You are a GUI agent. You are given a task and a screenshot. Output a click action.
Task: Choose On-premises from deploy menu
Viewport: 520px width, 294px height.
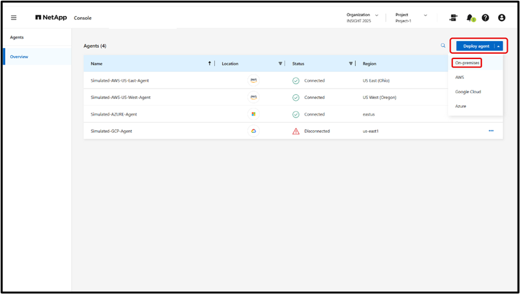(x=467, y=63)
